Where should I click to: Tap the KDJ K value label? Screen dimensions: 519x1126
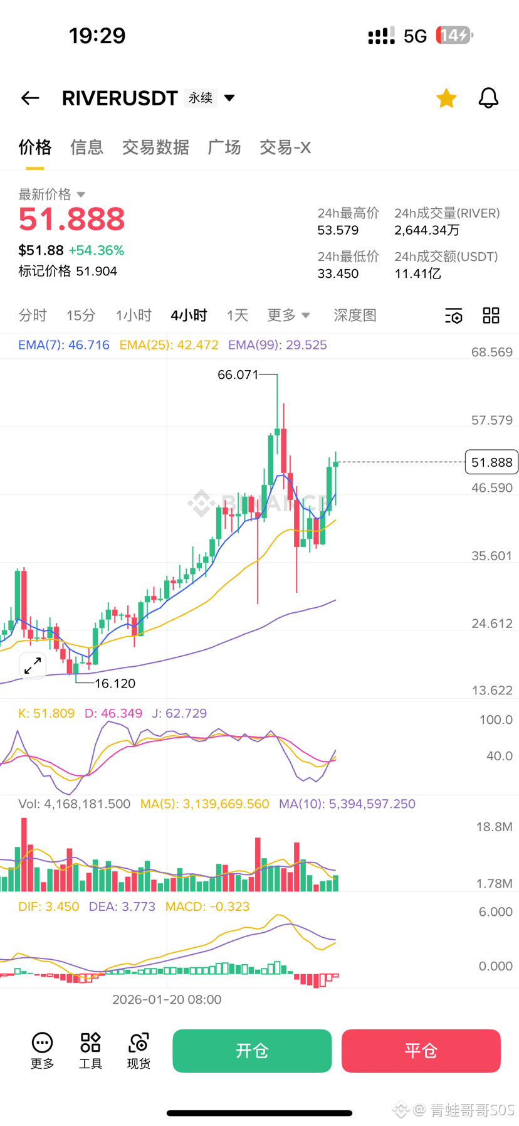tap(46, 713)
